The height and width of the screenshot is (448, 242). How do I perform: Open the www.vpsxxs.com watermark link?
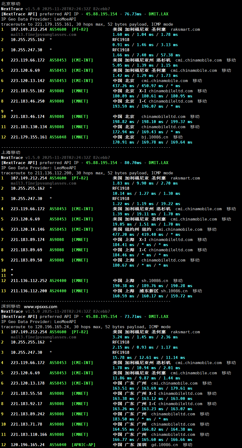point(40,307)
